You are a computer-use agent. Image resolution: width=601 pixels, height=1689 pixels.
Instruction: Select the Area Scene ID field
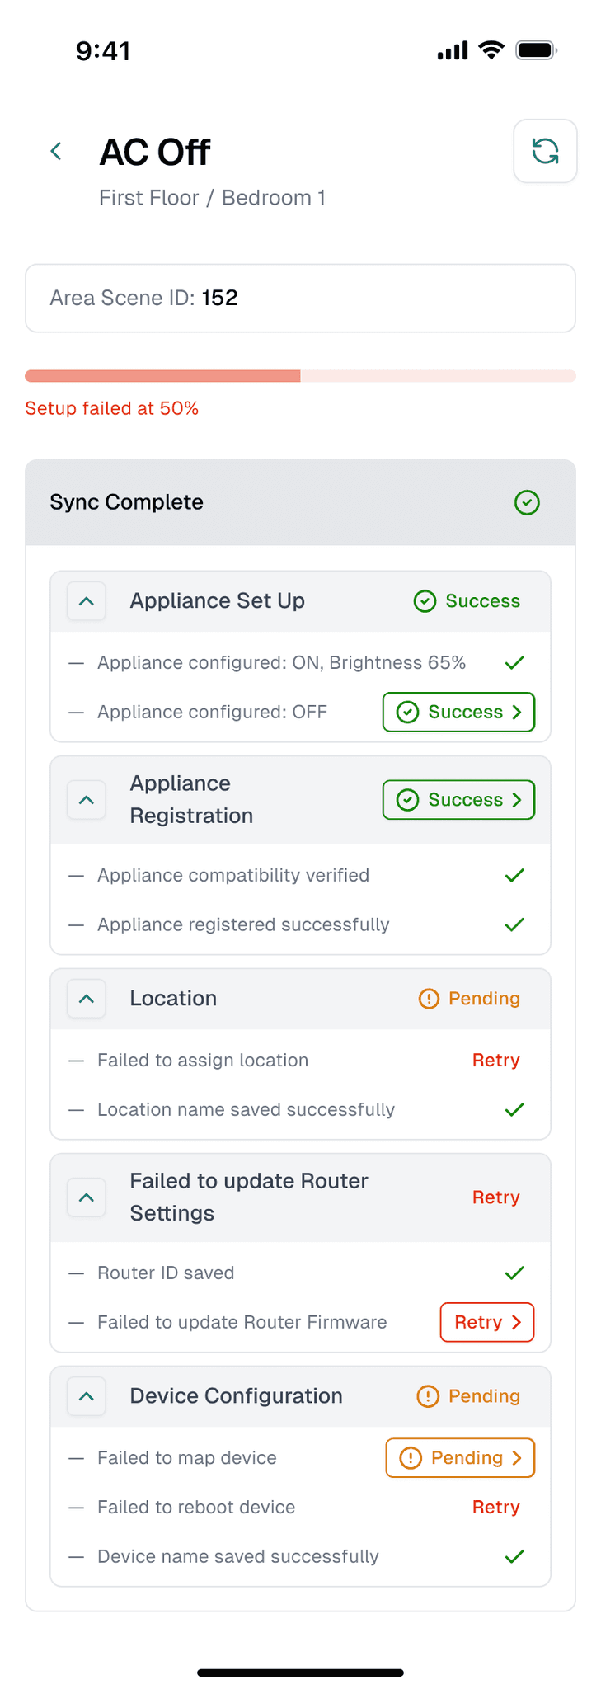(300, 298)
